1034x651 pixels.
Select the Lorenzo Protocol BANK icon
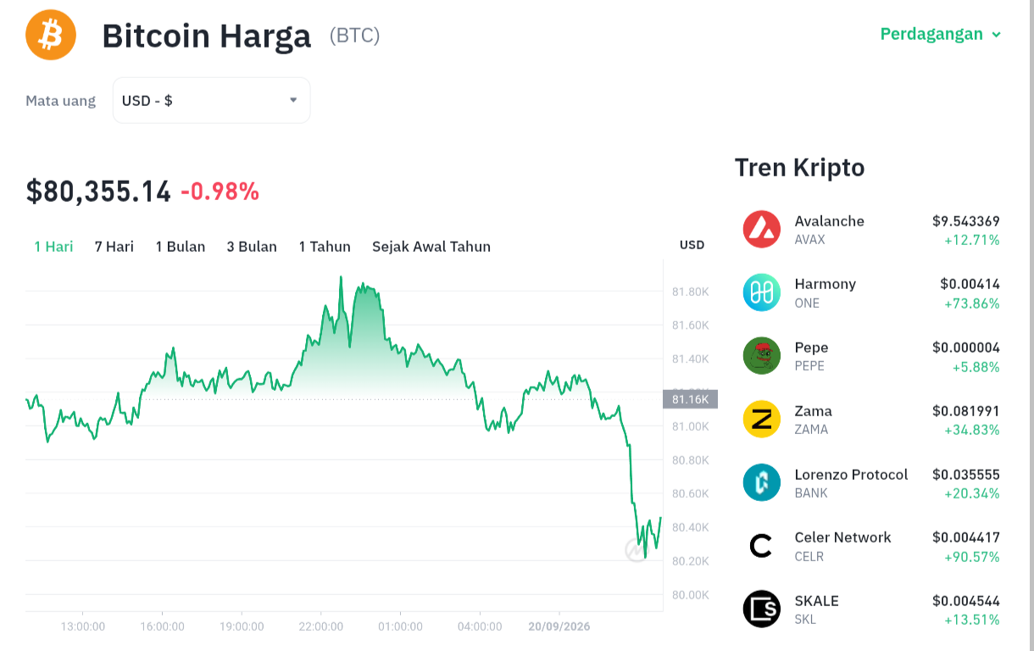click(761, 482)
